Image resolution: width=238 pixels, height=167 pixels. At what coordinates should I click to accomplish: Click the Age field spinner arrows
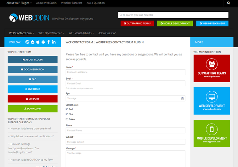[x=183, y=99]
